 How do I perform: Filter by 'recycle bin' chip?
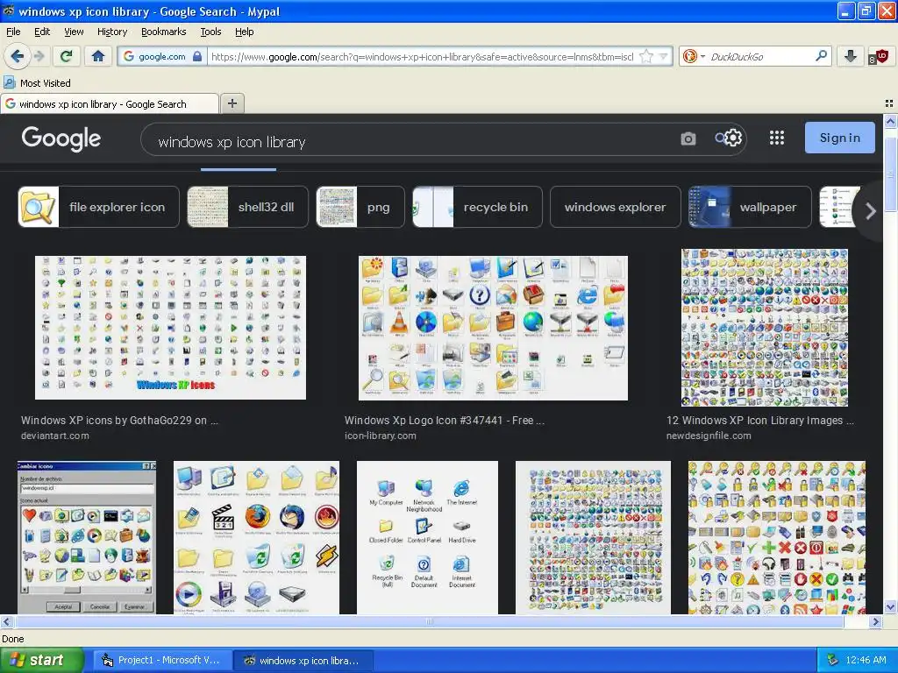point(477,207)
